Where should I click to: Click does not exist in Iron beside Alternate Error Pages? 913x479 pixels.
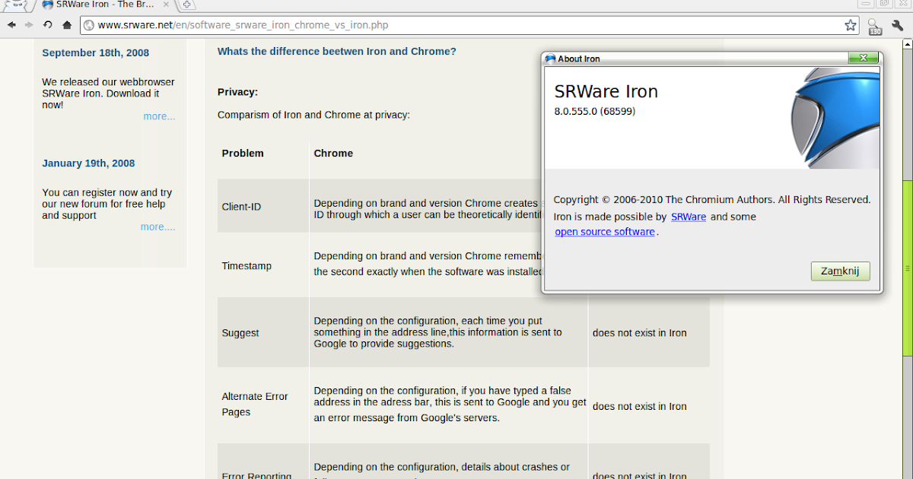click(640, 407)
